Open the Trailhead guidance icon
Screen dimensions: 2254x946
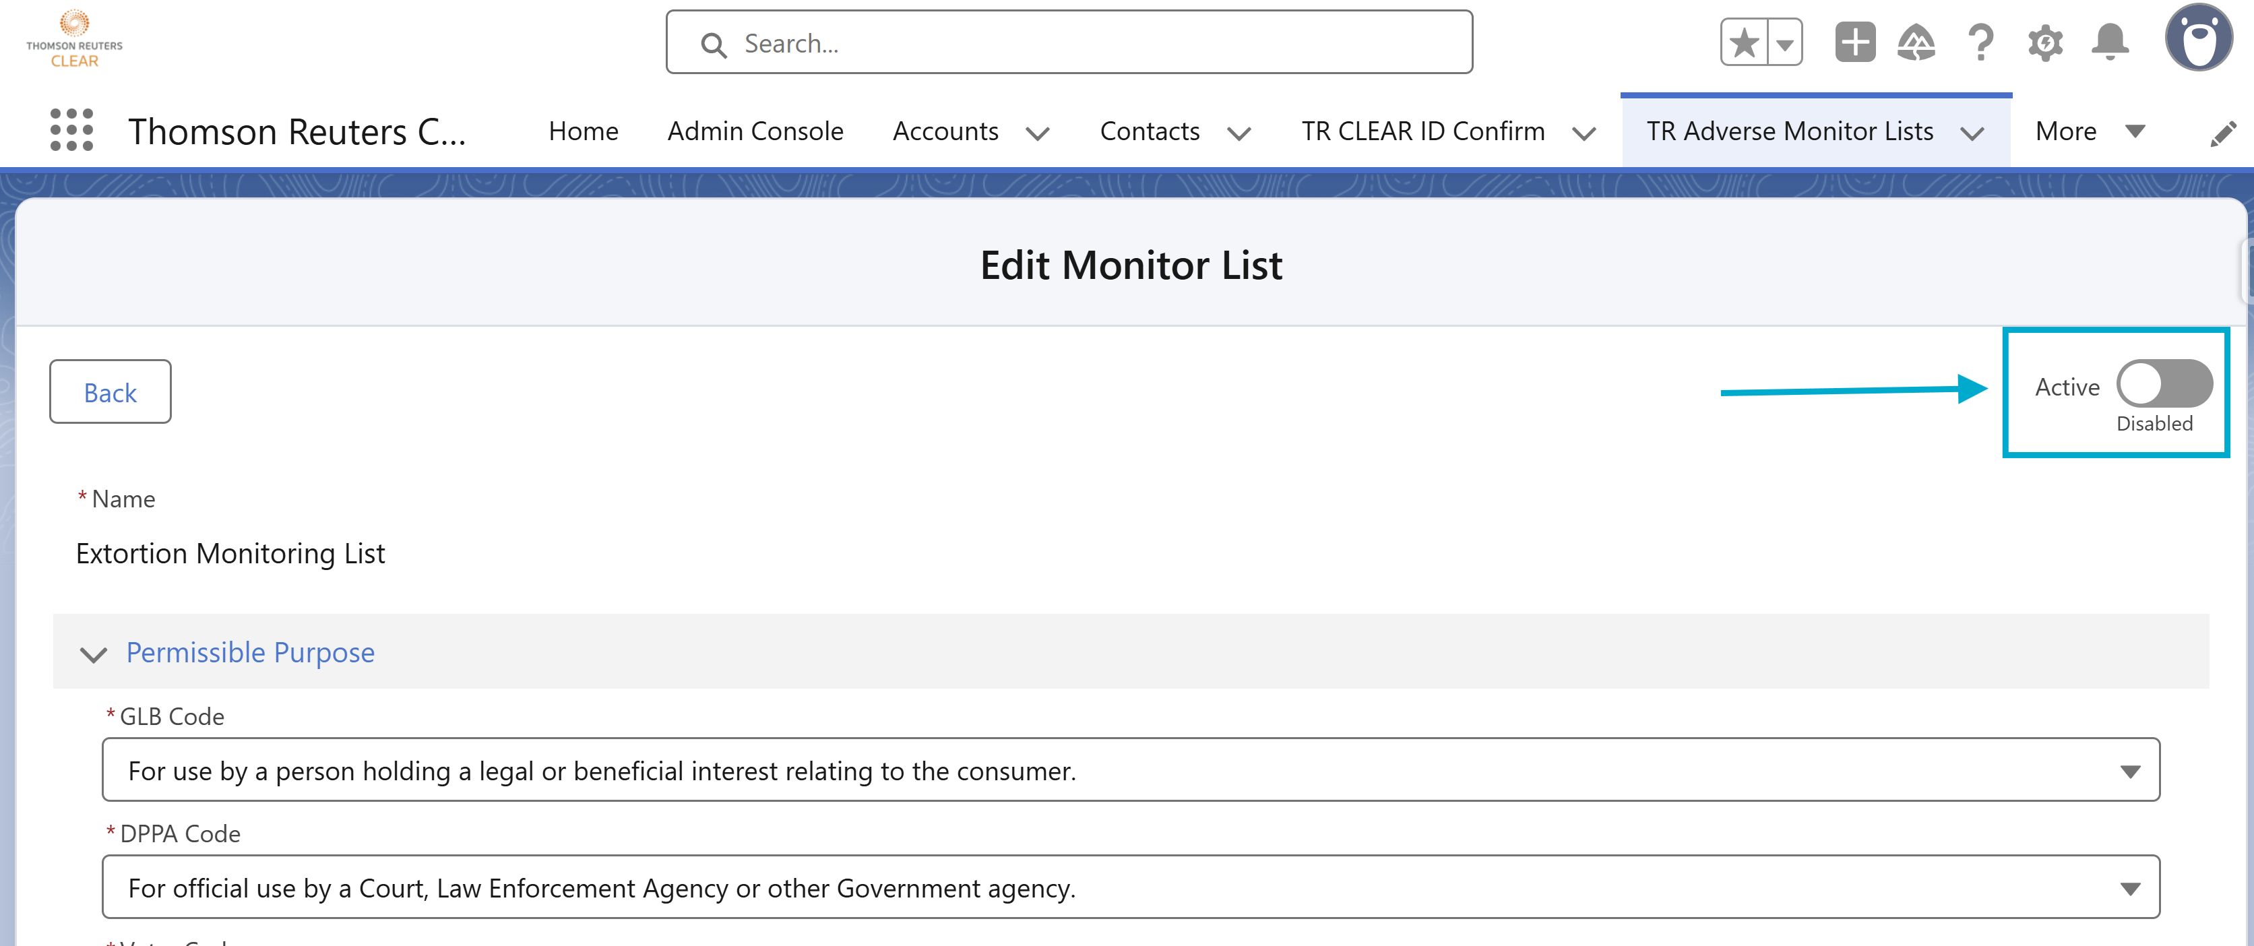[1916, 42]
